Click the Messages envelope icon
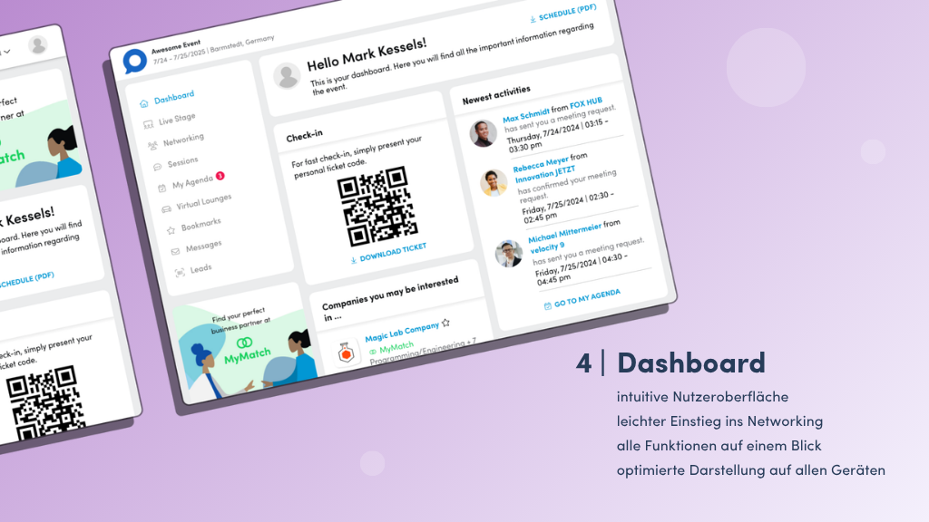 175,252
